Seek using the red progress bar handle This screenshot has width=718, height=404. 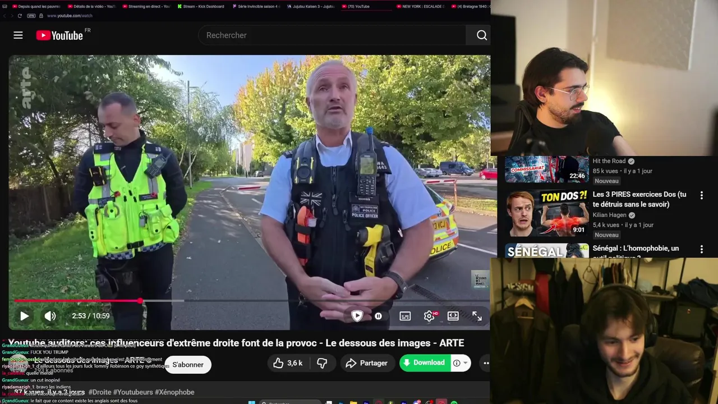tap(140, 301)
